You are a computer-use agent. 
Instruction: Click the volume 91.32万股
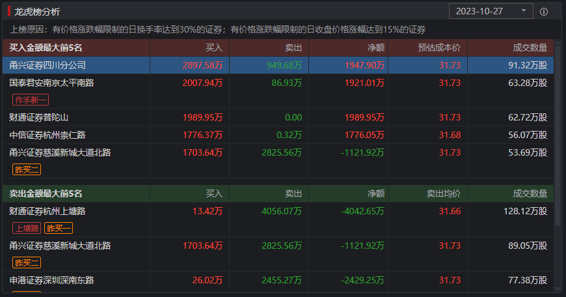point(528,65)
